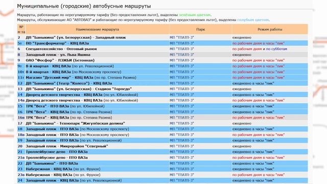Click route number 14
Viewport: 327px width, 184px height.
pyautogui.click(x=20, y=95)
